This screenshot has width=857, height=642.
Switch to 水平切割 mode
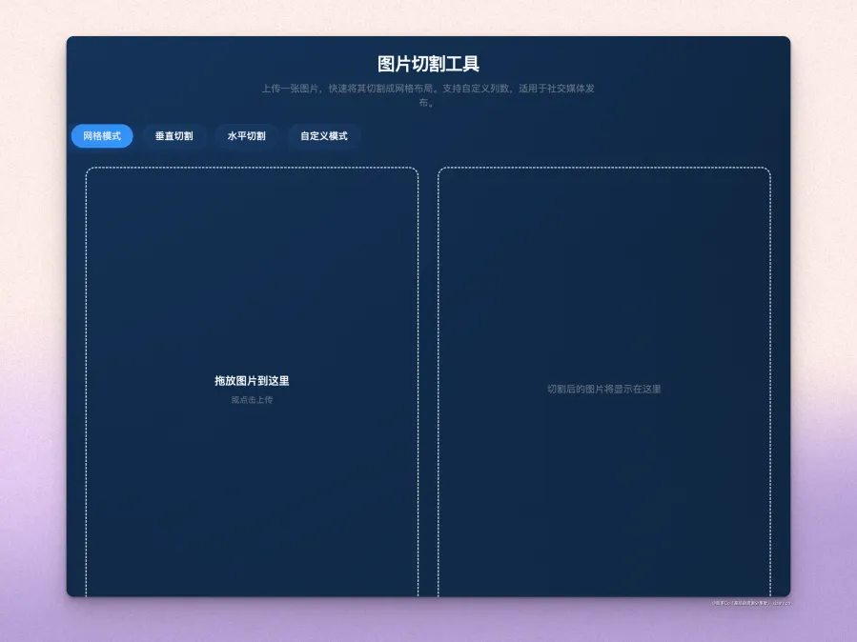click(247, 136)
